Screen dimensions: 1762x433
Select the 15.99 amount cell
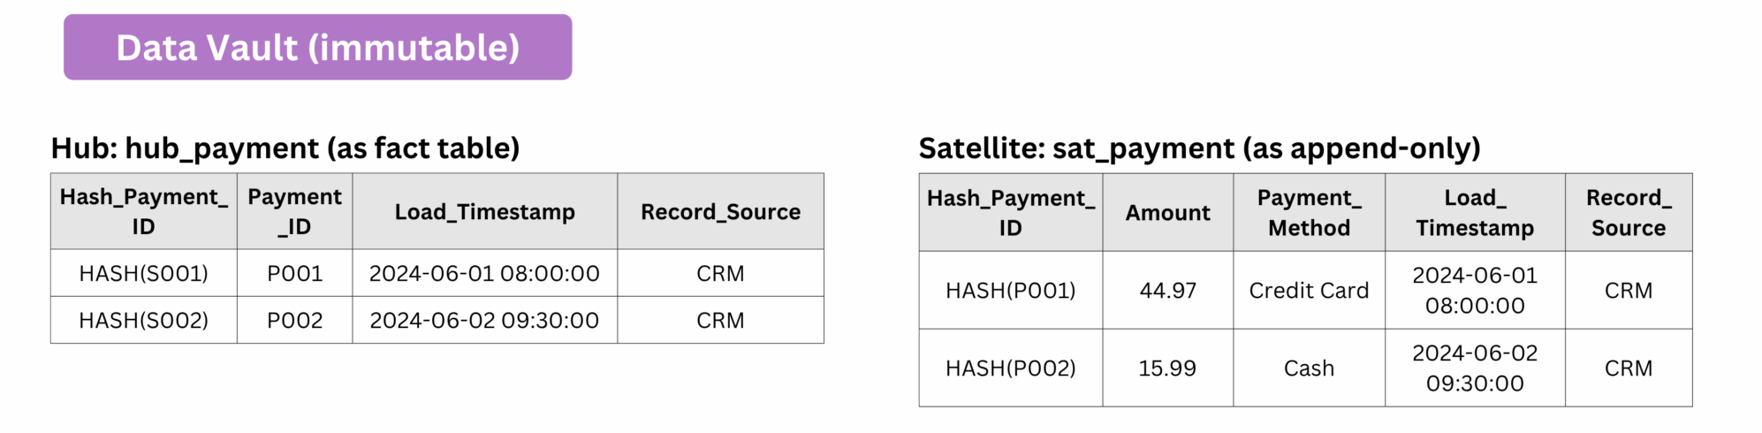1167,368
